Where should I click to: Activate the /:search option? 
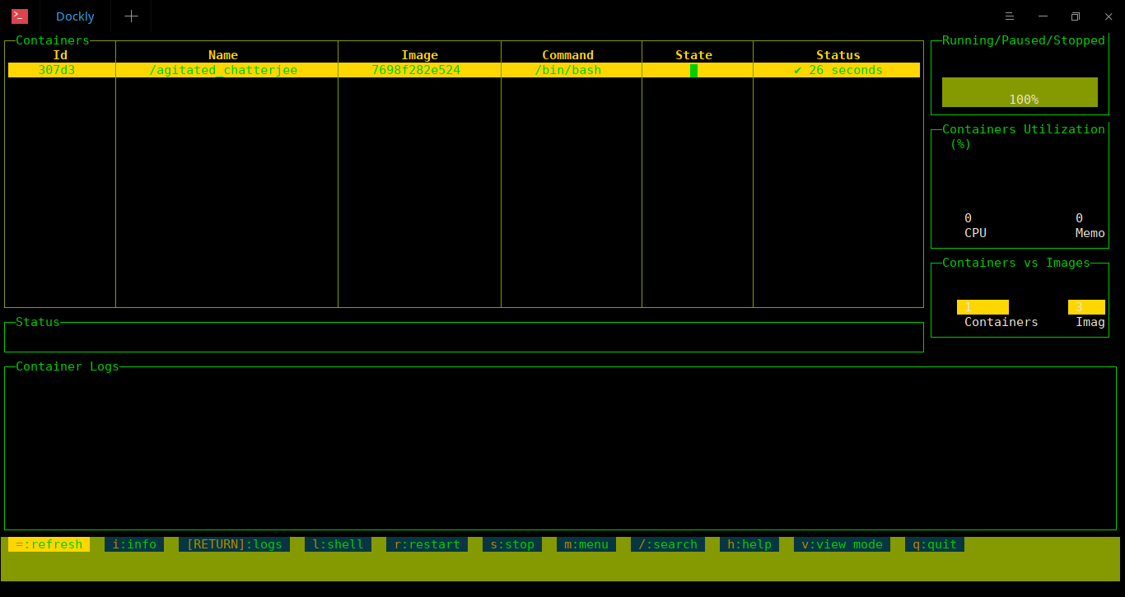(668, 544)
